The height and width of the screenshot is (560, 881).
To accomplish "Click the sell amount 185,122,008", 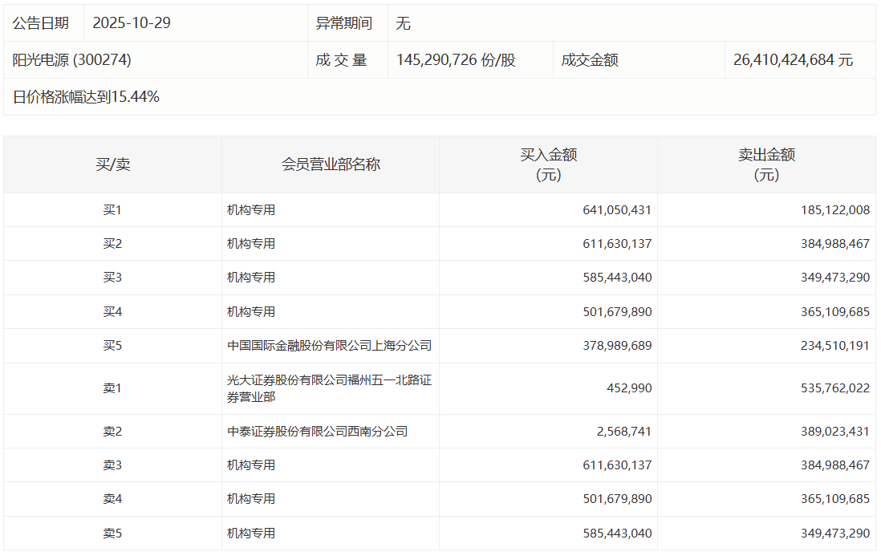I will coord(835,210).
